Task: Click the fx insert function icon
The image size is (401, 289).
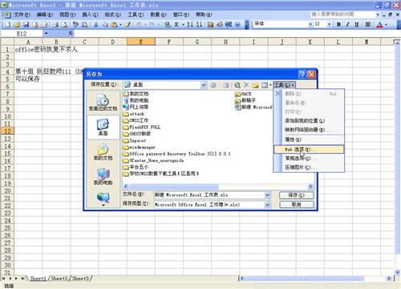Action: click(71, 34)
